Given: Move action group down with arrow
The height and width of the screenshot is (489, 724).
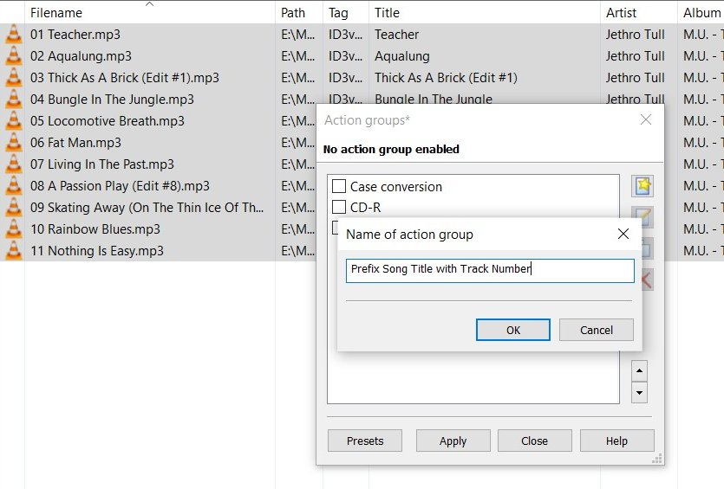Looking at the screenshot, I should click(640, 392).
